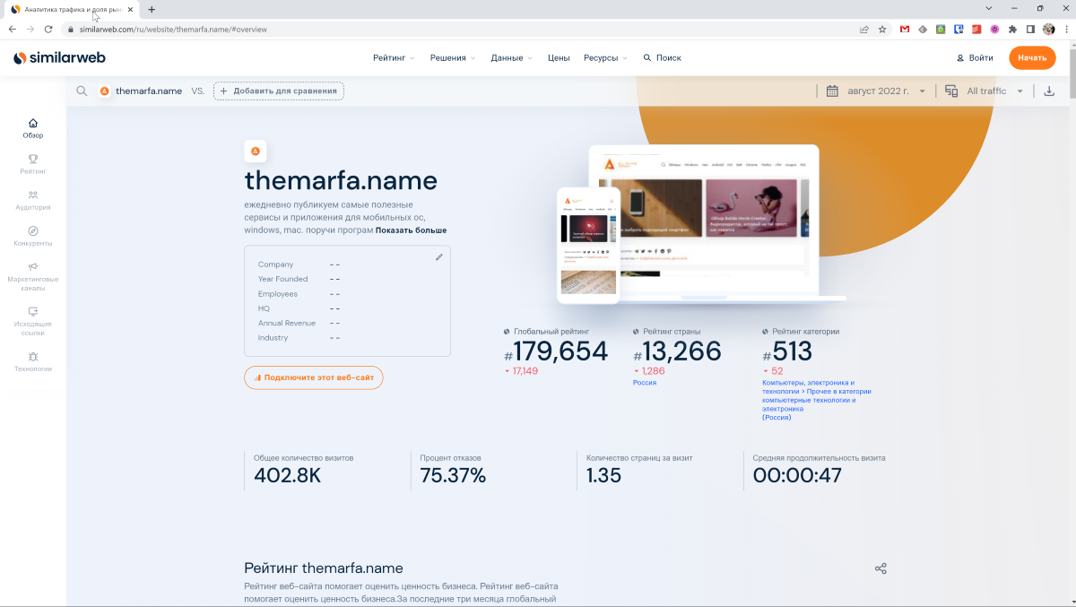1076x607 pixels.
Task: Bookmark this page with the star icon
Action: point(882,29)
